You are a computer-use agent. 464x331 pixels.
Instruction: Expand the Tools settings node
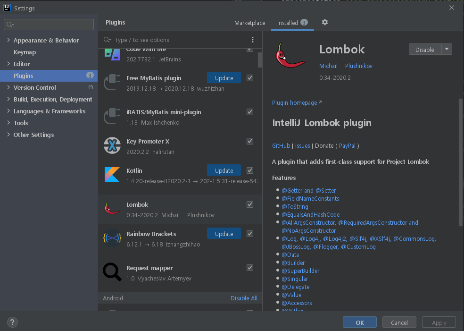(x=8, y=123)
